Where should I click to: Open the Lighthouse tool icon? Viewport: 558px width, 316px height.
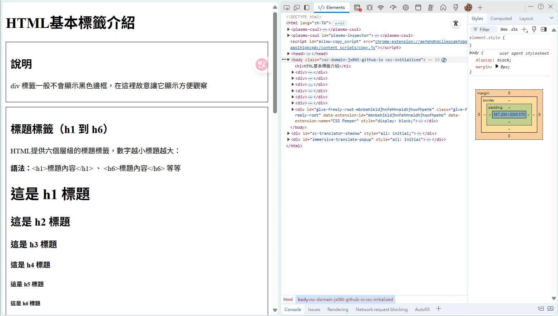(x=431, y=8)
